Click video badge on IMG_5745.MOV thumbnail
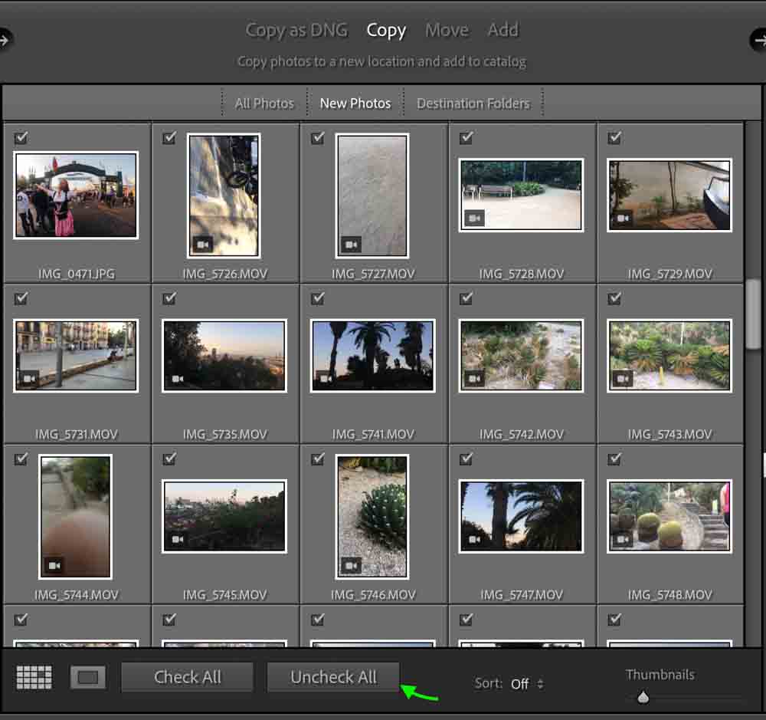This screenshot has width=766, height=720. tap(178, 539)
